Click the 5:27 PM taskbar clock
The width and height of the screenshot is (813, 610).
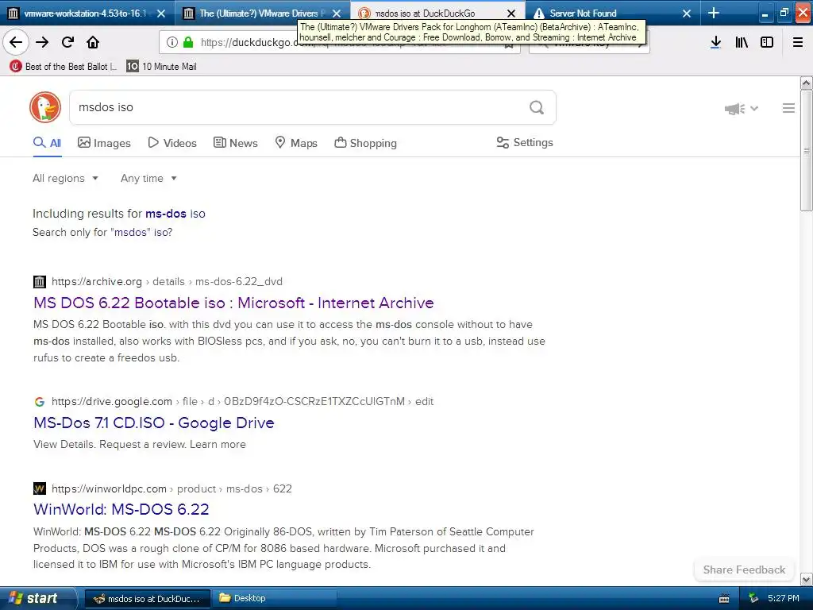tap(784, 599)
